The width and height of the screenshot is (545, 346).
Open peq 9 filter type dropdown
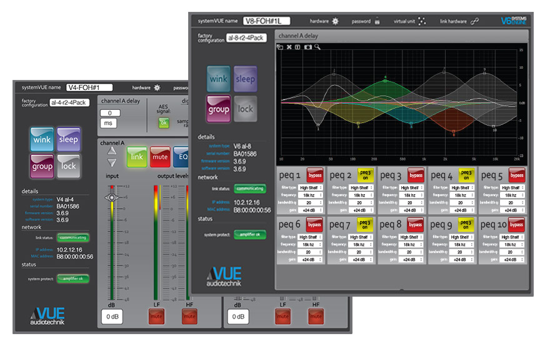[x=461, y=237]
